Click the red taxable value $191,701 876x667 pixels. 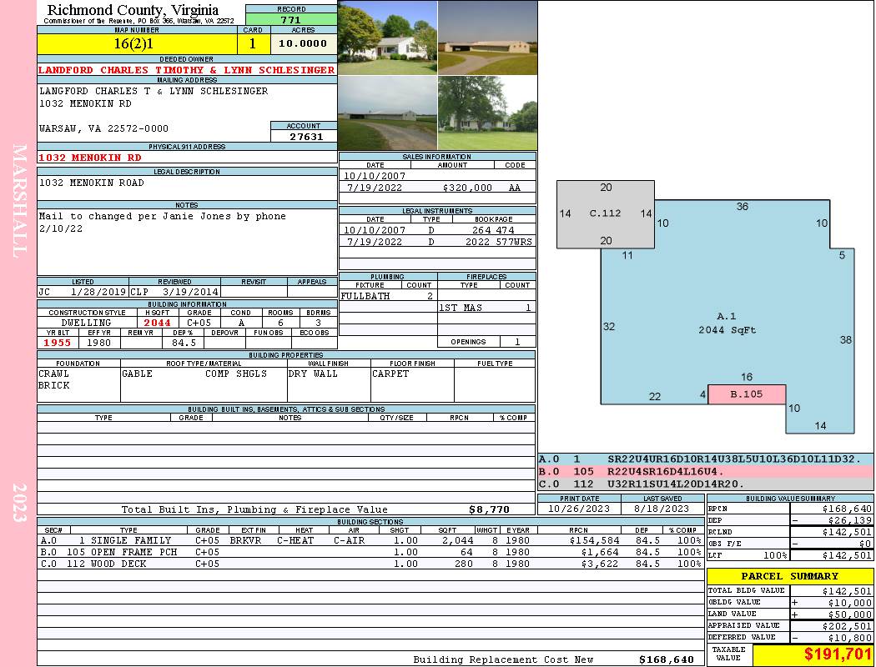838,654
